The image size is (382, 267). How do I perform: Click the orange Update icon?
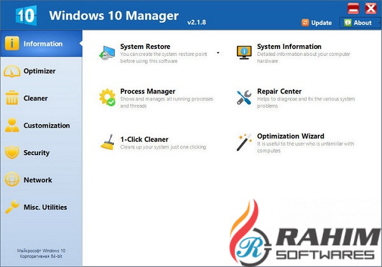pyautogui.click(x=305, y=23)
